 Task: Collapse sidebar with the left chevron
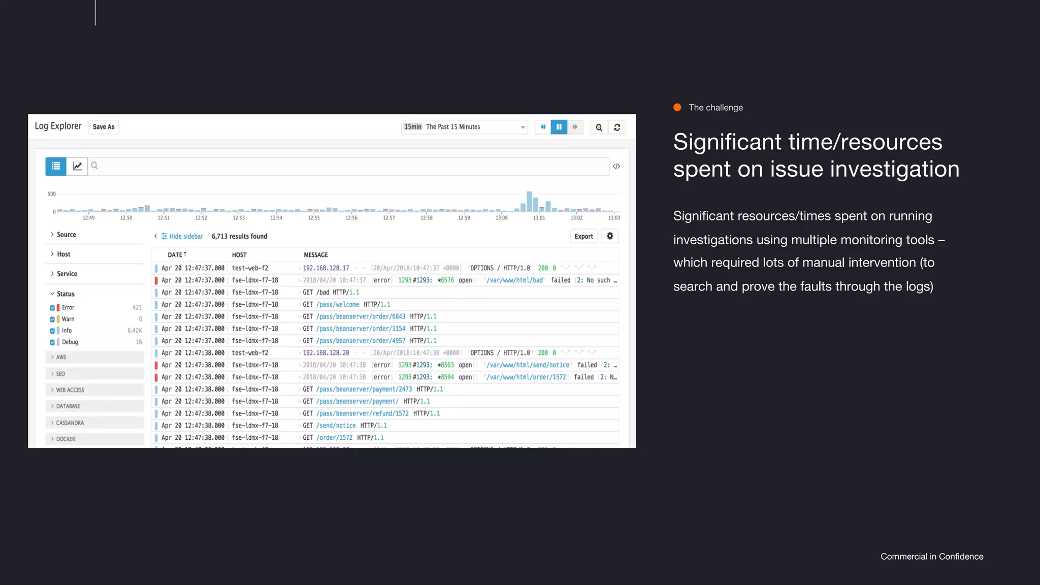point(155,236)
